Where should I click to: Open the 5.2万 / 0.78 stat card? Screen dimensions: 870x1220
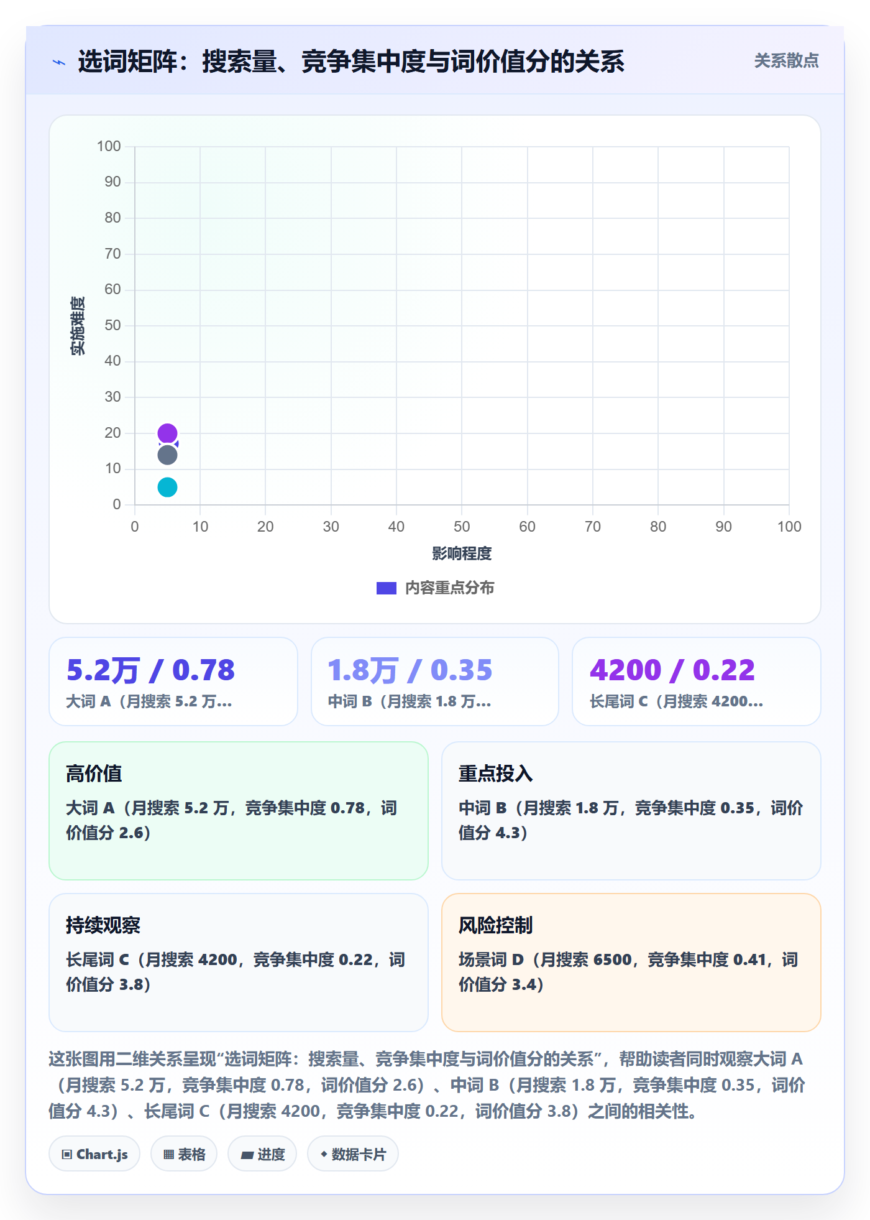click(173, 682)
